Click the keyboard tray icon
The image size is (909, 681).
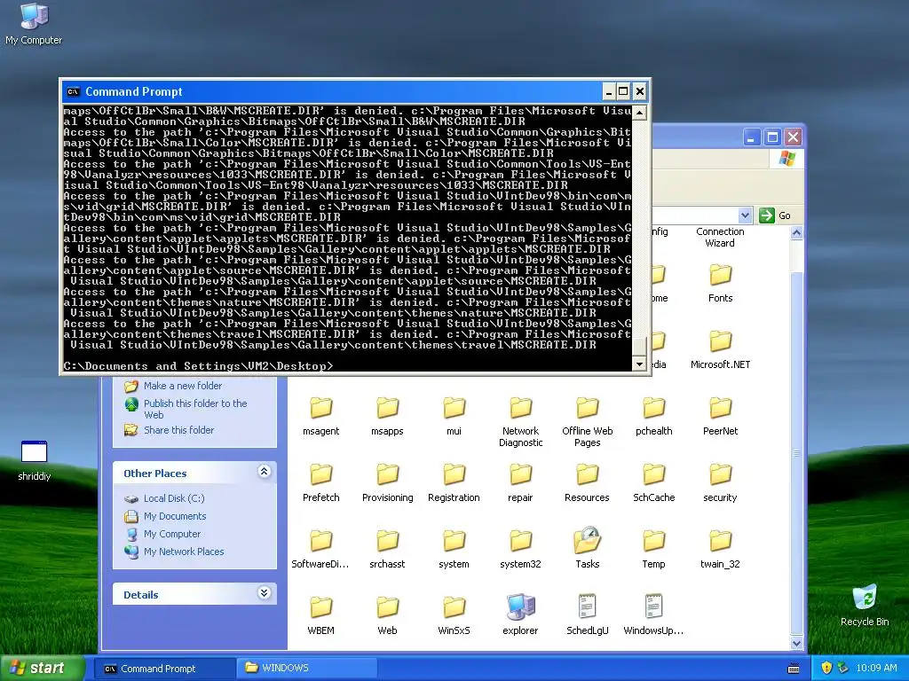(x=794, y=669)
